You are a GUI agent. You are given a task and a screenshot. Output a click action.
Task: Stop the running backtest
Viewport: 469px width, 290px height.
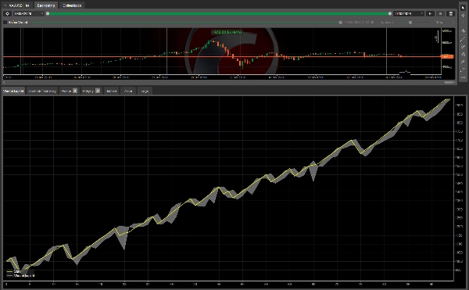click(x=440, y=13)
